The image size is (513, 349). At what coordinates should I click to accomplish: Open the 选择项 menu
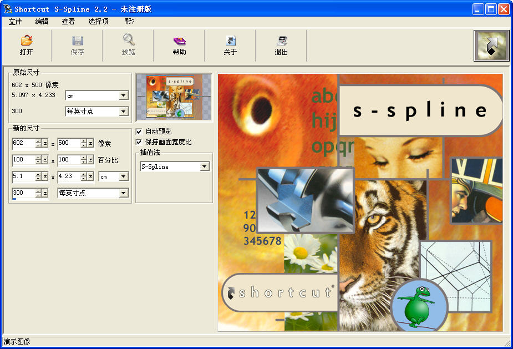pyautogui.click(x=98, y=22)
